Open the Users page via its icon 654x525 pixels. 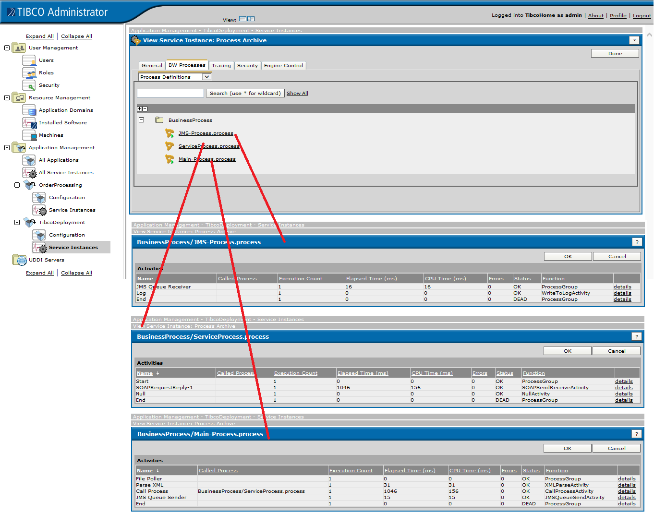tap(29, 60)
